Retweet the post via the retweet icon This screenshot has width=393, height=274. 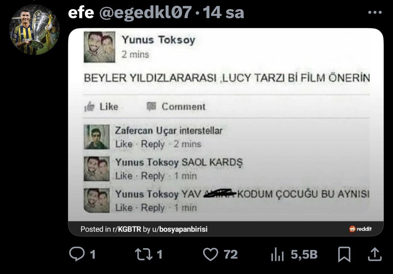144,254
